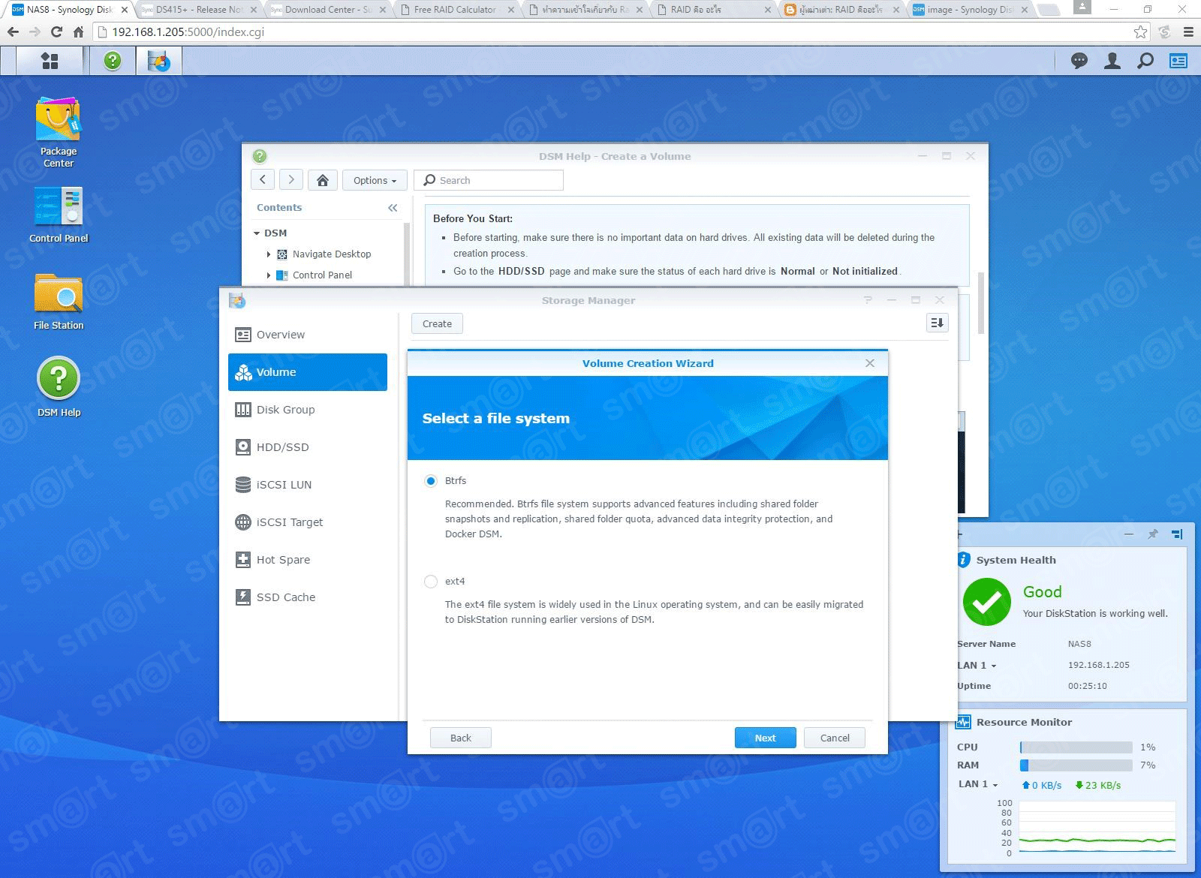Image resolution: width=1201 pixels, height=878 pixels.
Task: Click the CPU usage bar
Action: pos(1076,747)
